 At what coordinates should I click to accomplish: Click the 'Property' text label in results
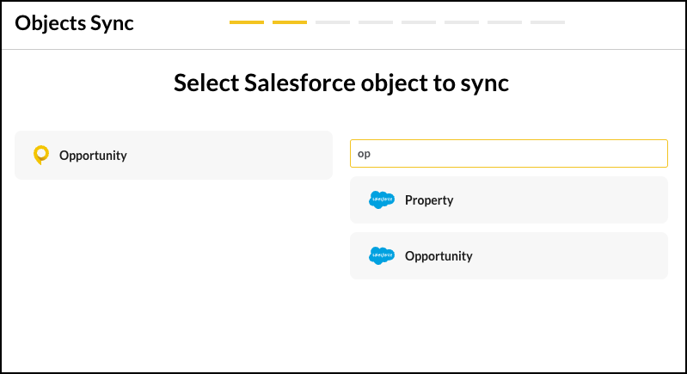(429, 200)
